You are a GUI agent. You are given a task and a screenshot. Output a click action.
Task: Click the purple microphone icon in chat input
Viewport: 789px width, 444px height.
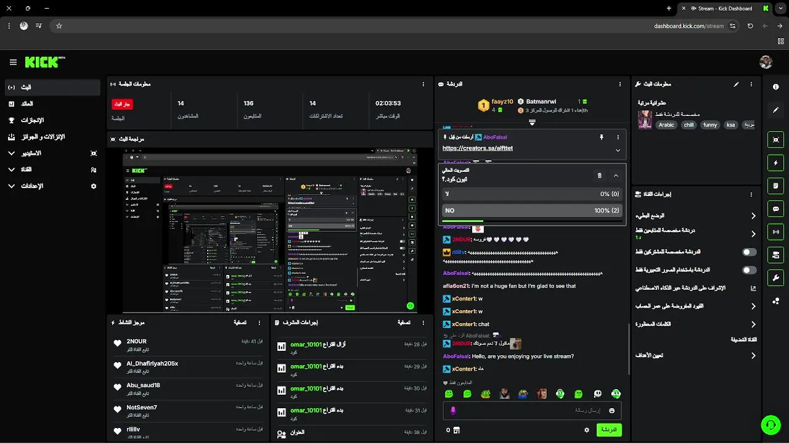point(453,411)
